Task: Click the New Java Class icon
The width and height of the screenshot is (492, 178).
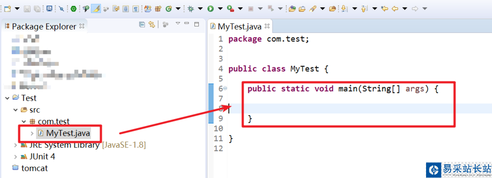Action: click(168, 9)
